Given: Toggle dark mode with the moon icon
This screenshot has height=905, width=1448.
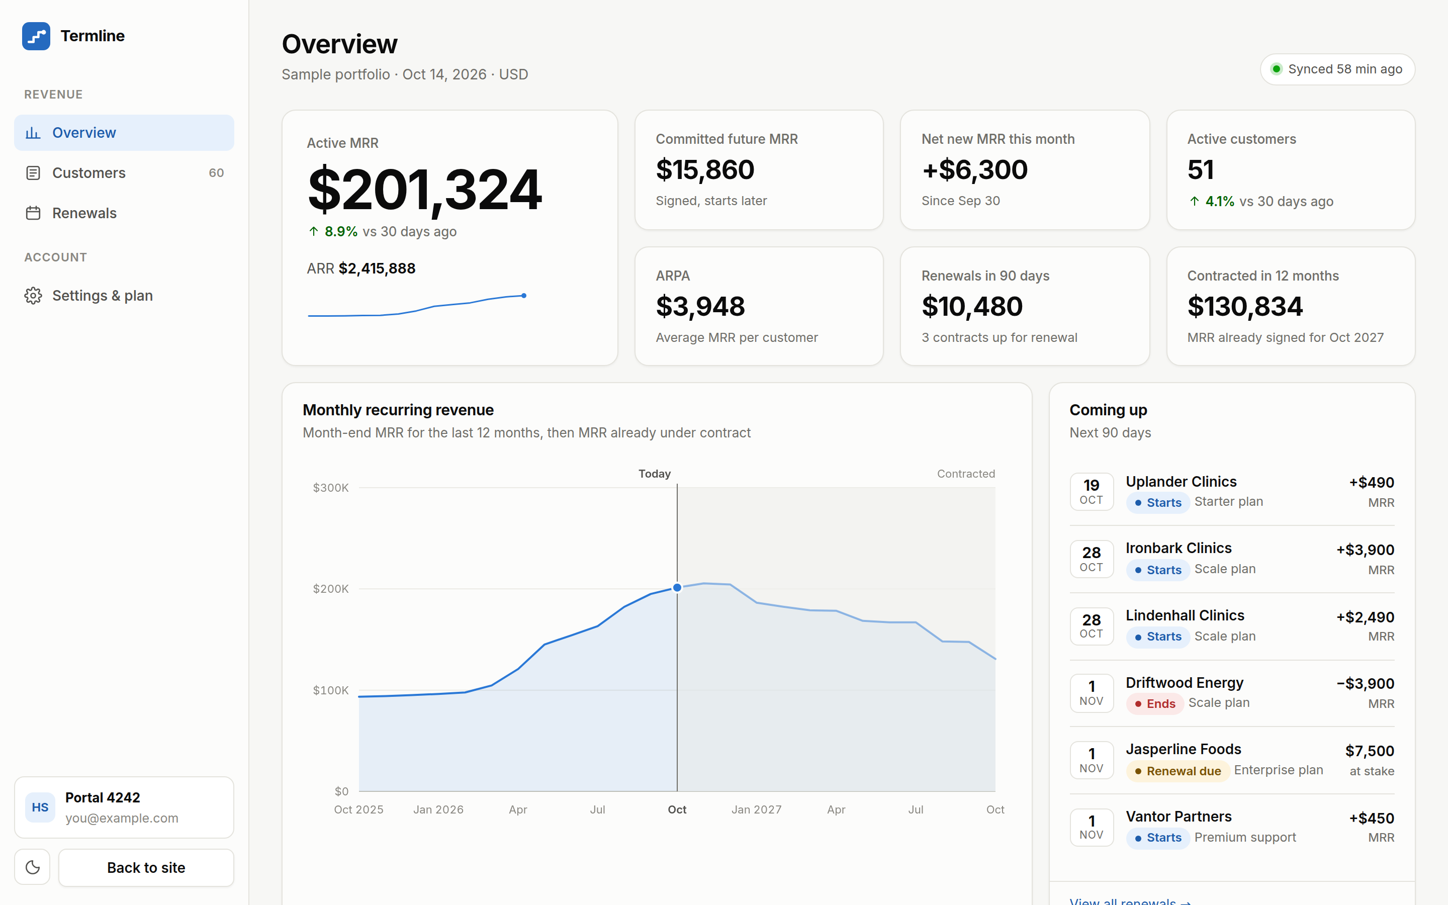Looking at the screenshot, I should [x=33, y=867].
